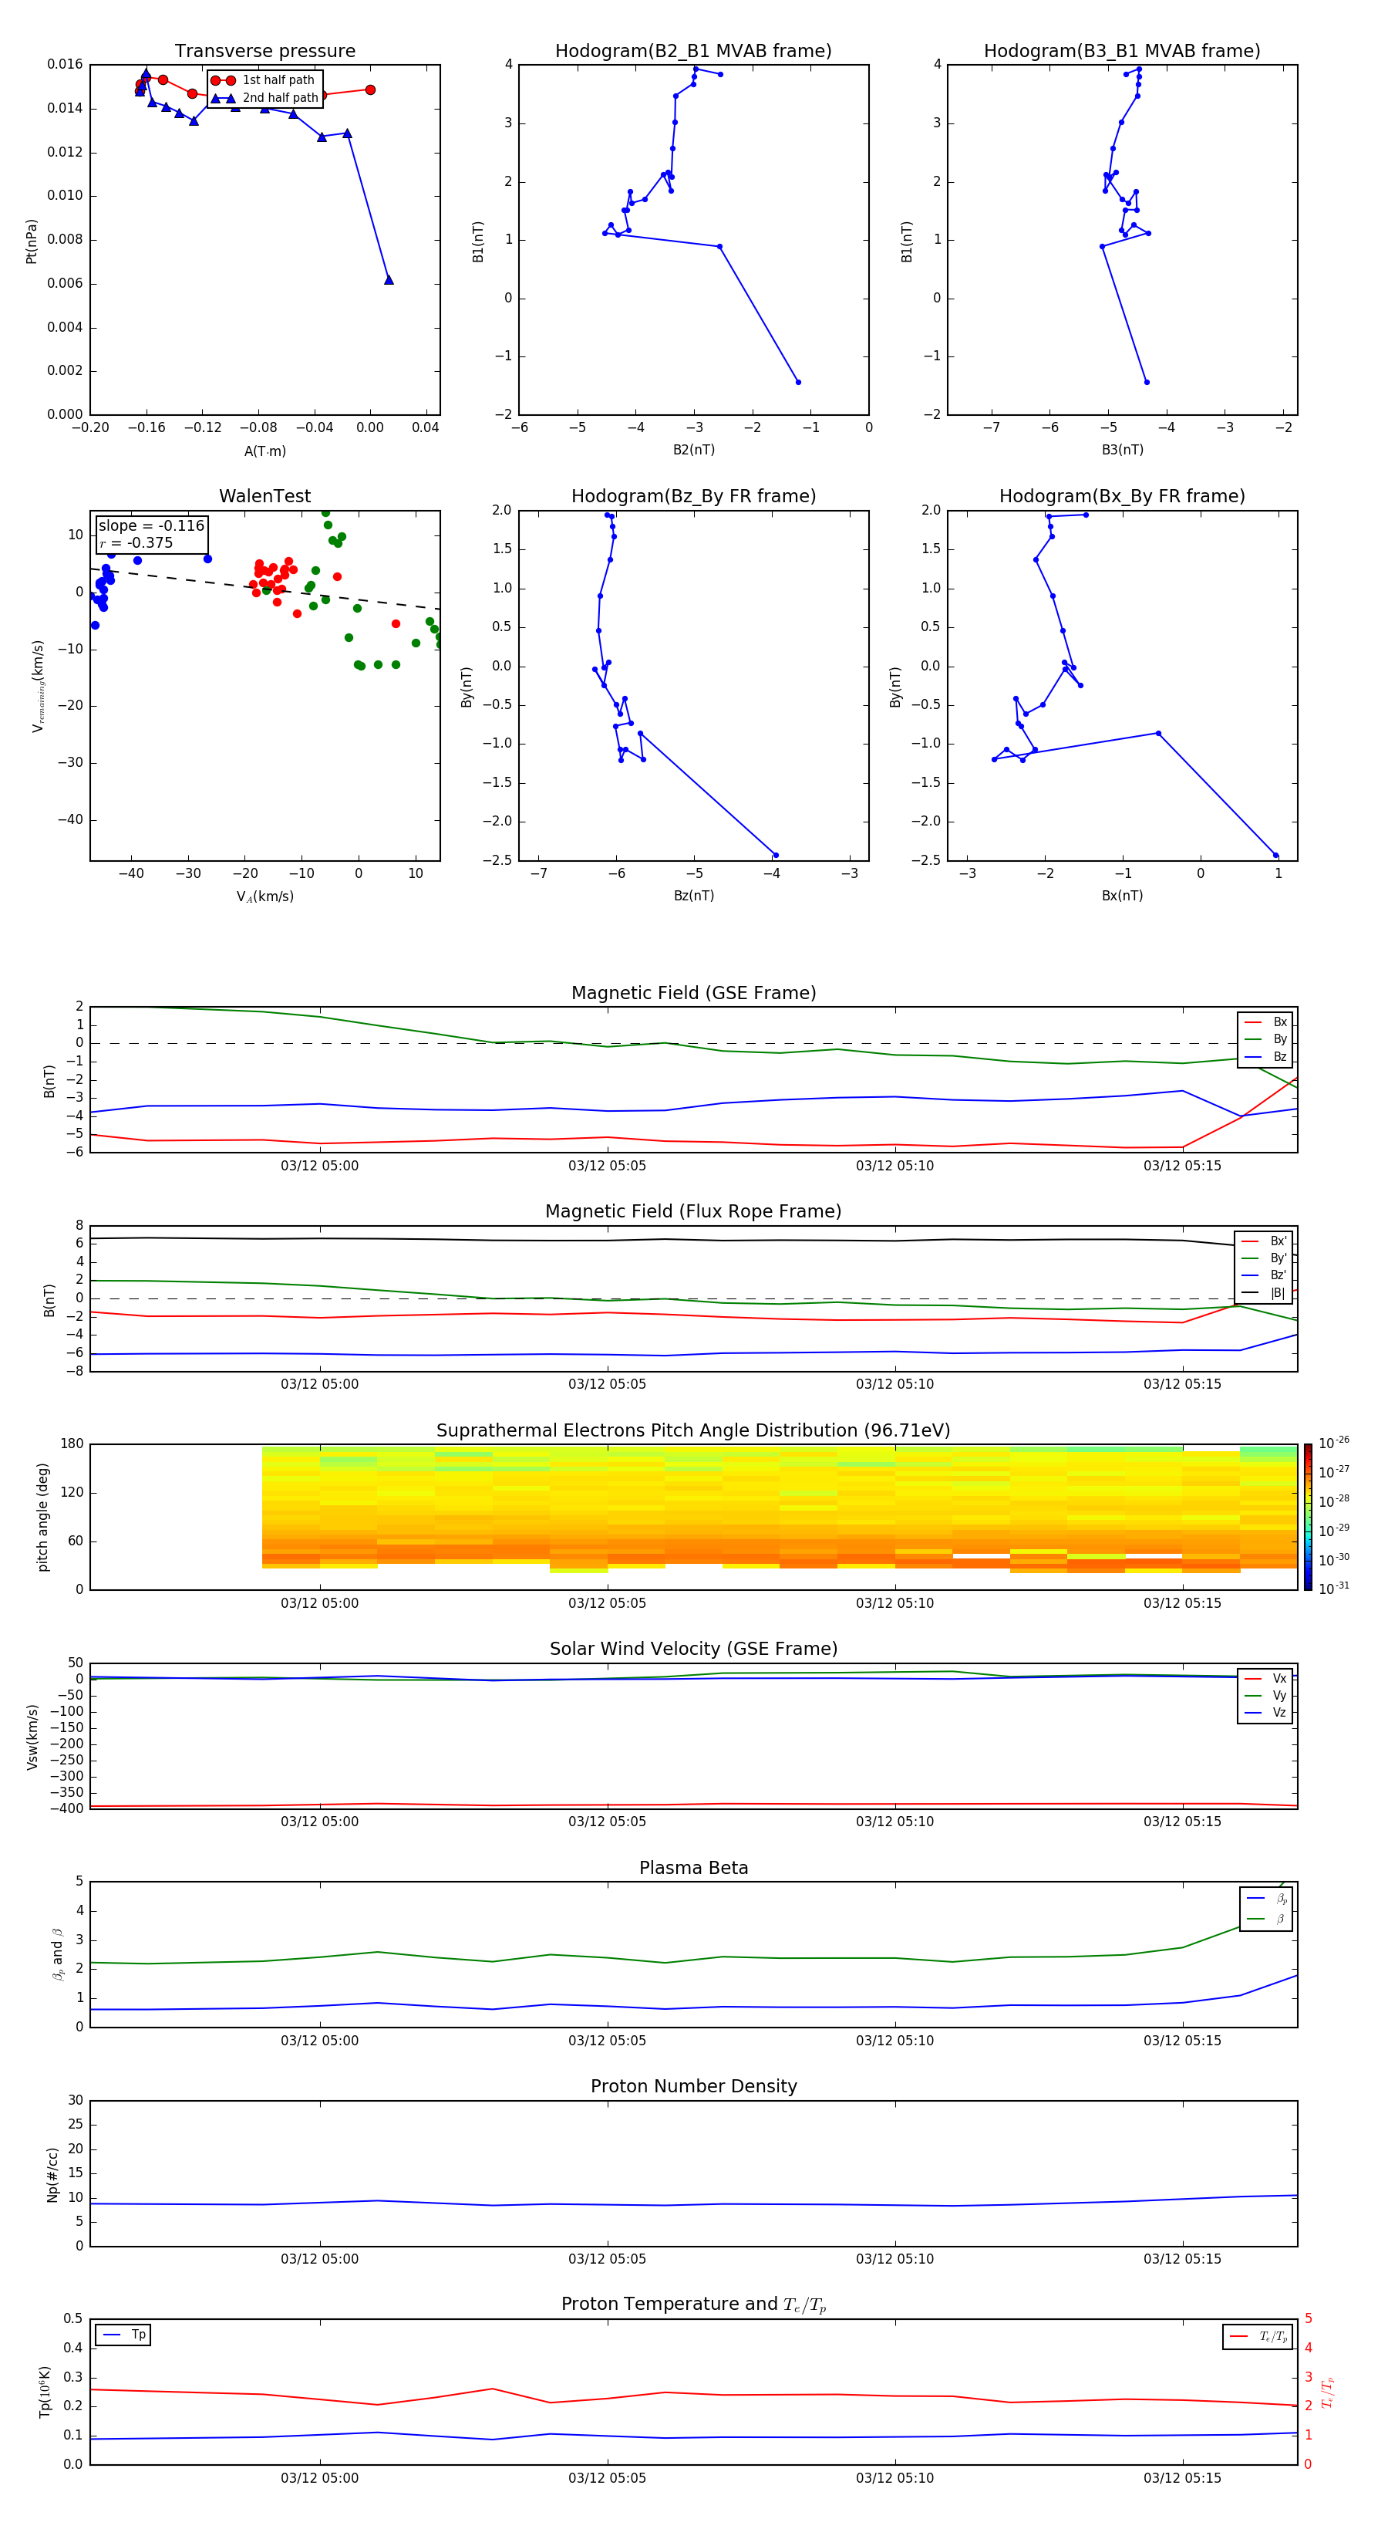Click the 'A(T·m)' x-axis label
Image resolution: width=1388 pixels, height=2546 pixels.
click(264, 451)
